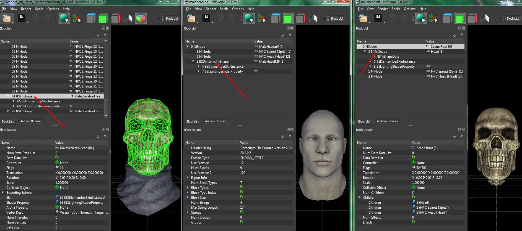
Task: Open File menu in middle malehead window
Action: pos(189,9)
